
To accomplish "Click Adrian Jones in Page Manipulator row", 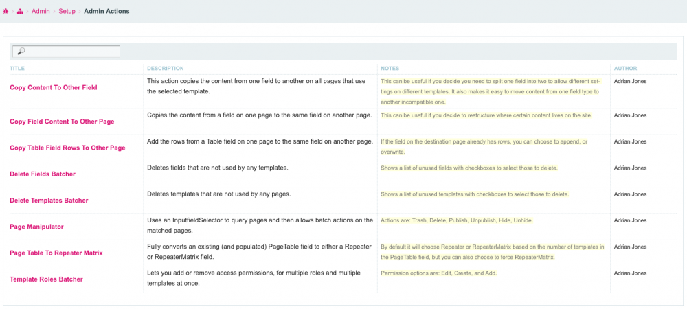I will click(630, 220).
